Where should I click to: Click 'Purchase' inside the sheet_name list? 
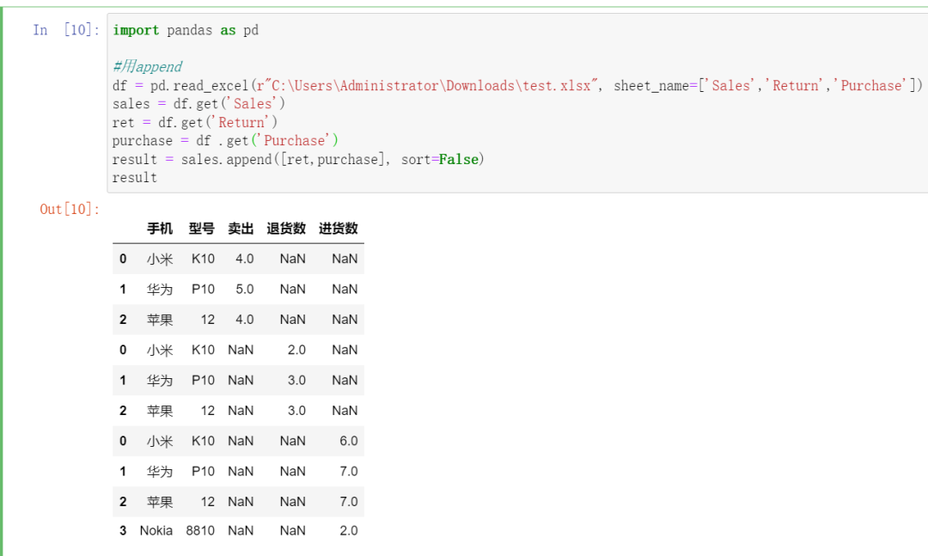[872, 85]
